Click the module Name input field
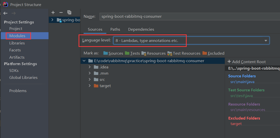 coord(190,16)
